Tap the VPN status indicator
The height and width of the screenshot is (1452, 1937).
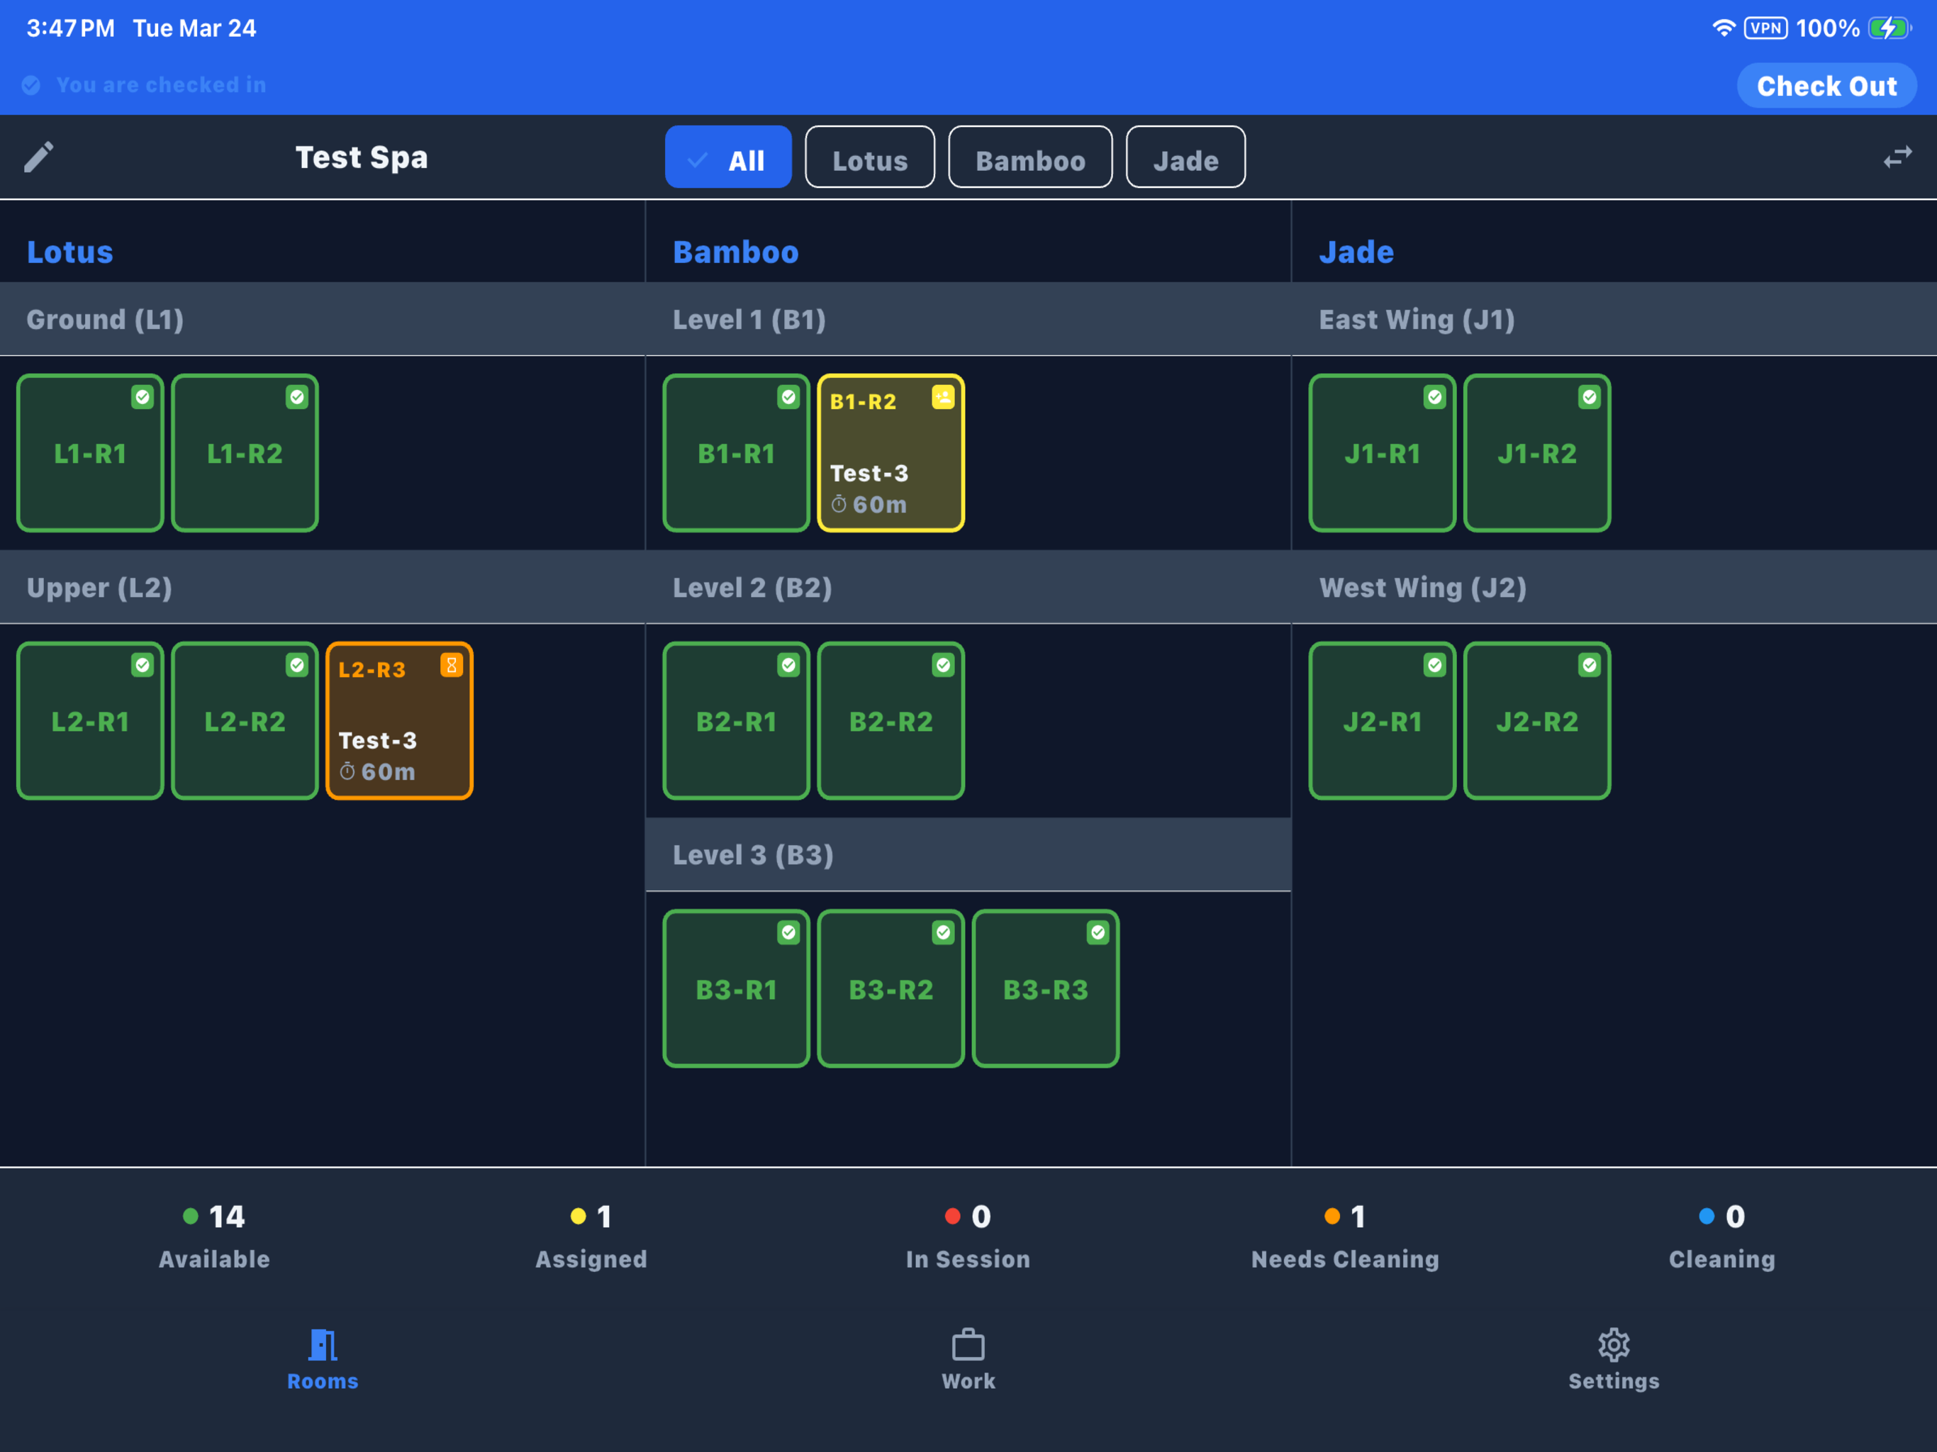coord(1765,28)
